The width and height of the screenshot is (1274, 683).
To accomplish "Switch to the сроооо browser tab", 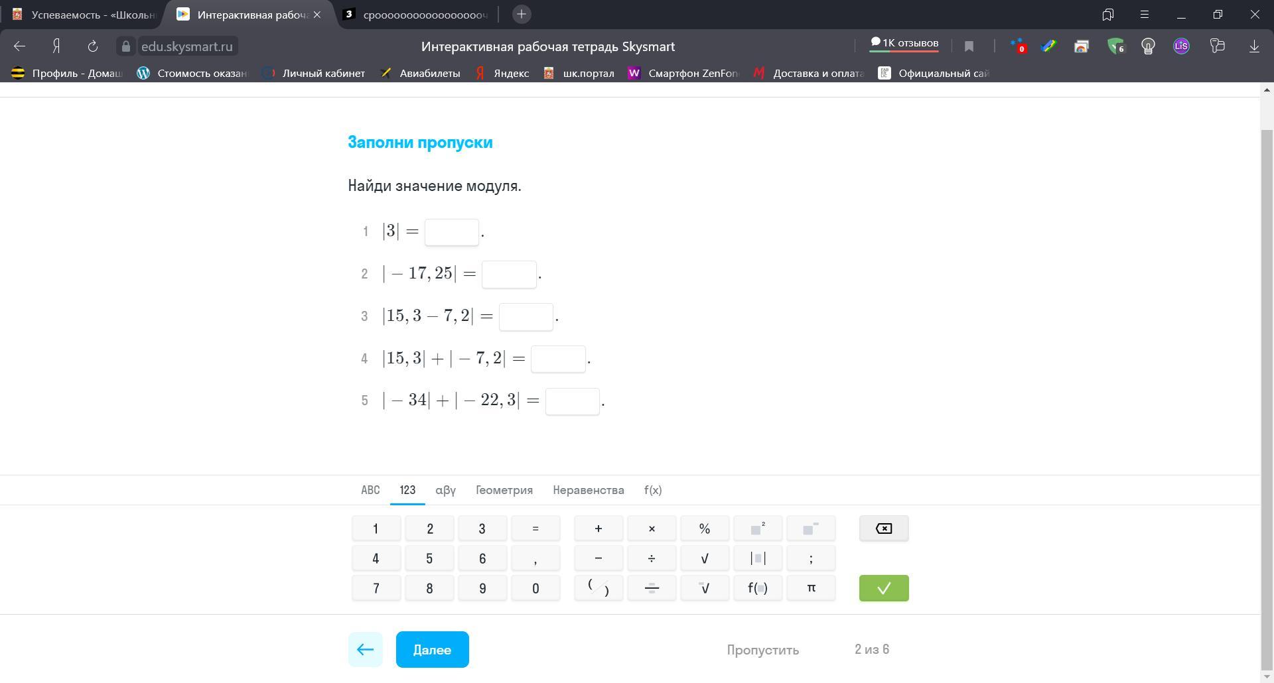I will coord(417,15).
